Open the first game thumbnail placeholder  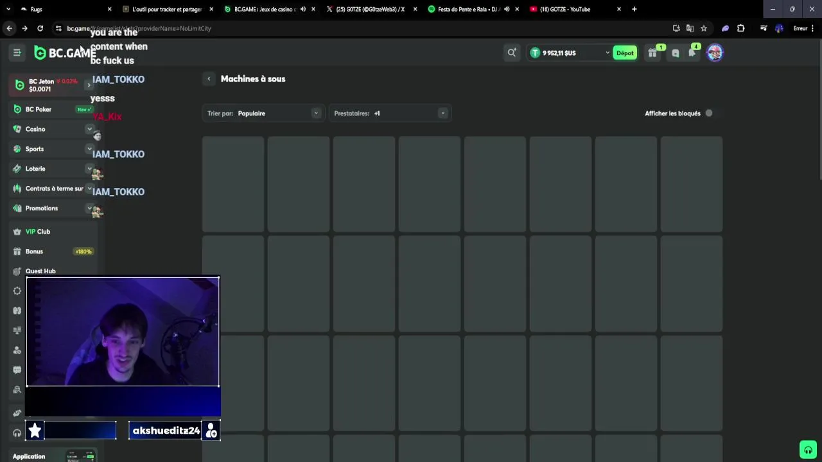click(233, 184)
